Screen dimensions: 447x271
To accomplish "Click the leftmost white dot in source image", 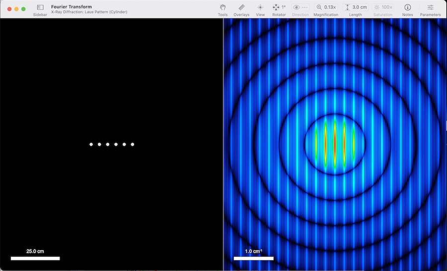I will pos(91,145).
